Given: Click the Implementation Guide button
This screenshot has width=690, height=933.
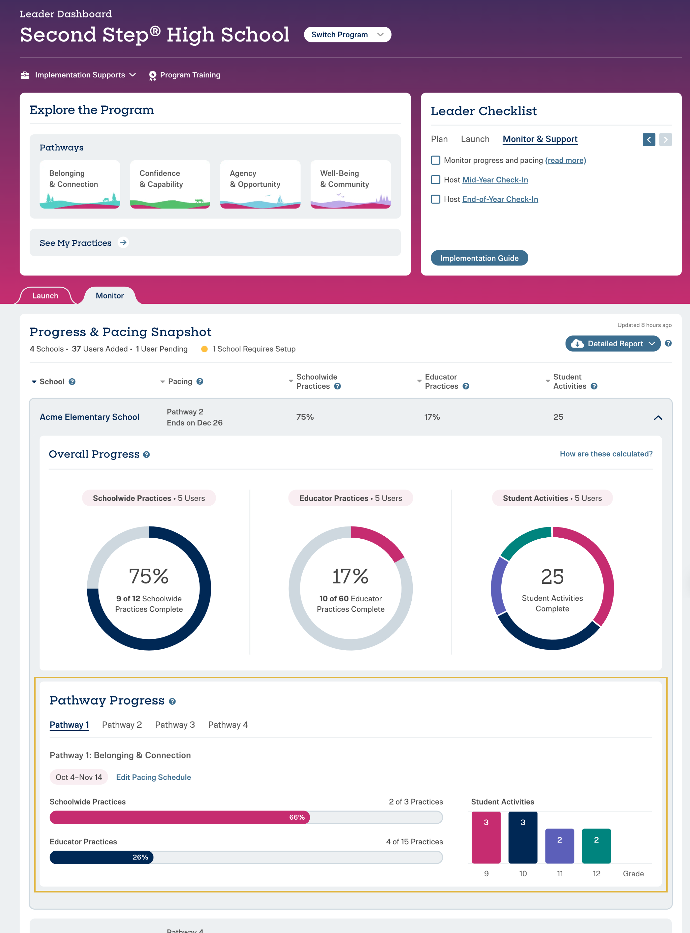Looking at the screenshot, I should point(479,258).
